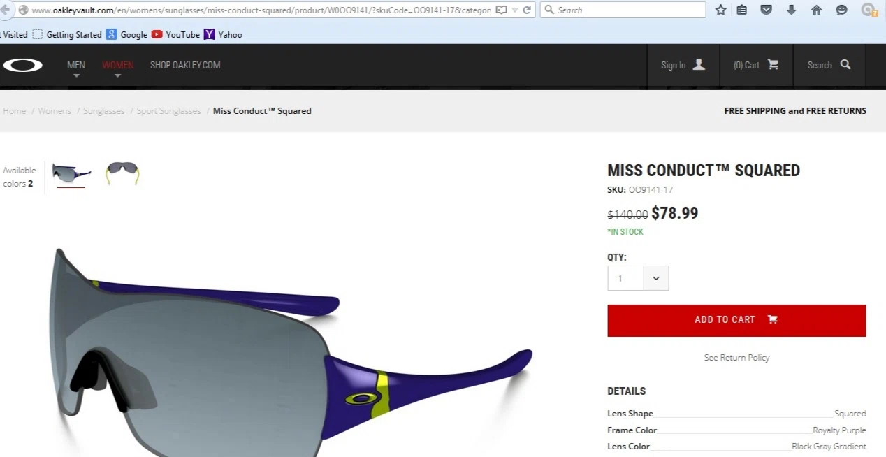
Task: Select the SKU value OO9141-17
Action: (651, 189)
